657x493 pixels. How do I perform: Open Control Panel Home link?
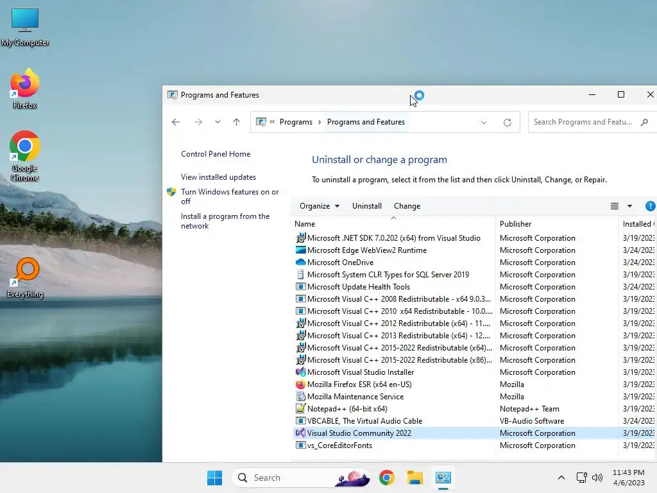[x=216, y=154]
